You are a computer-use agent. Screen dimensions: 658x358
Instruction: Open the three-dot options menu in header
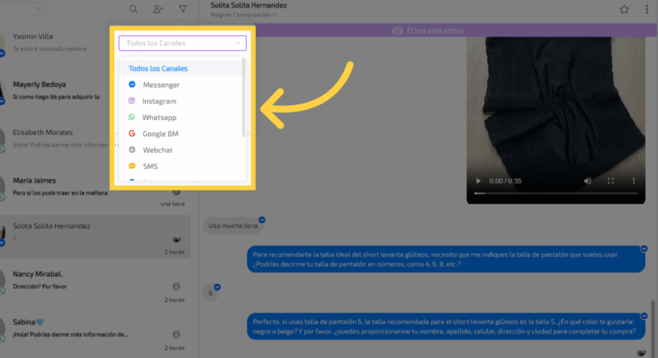(x=646, y=9)
